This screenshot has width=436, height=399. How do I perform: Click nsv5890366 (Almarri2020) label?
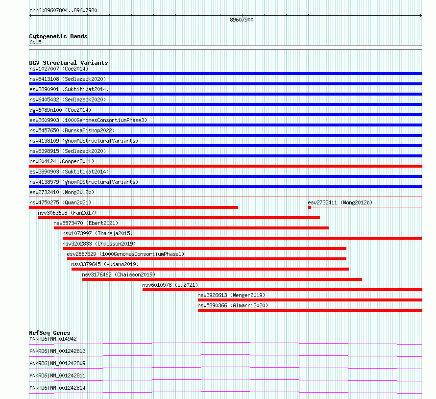pyautogui.click(x=233, y=305)
